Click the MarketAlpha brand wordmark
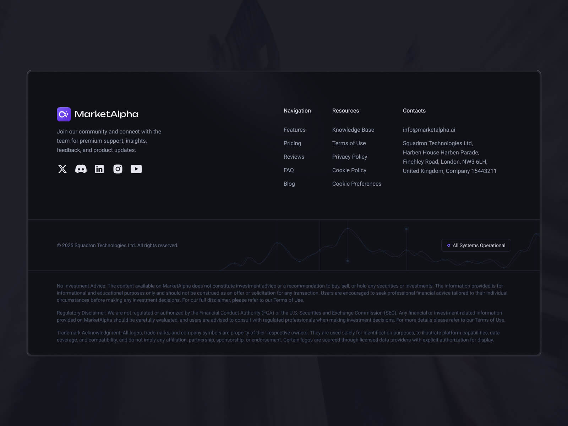This screenshot has width=568, height=426. [x=106, y=114]
